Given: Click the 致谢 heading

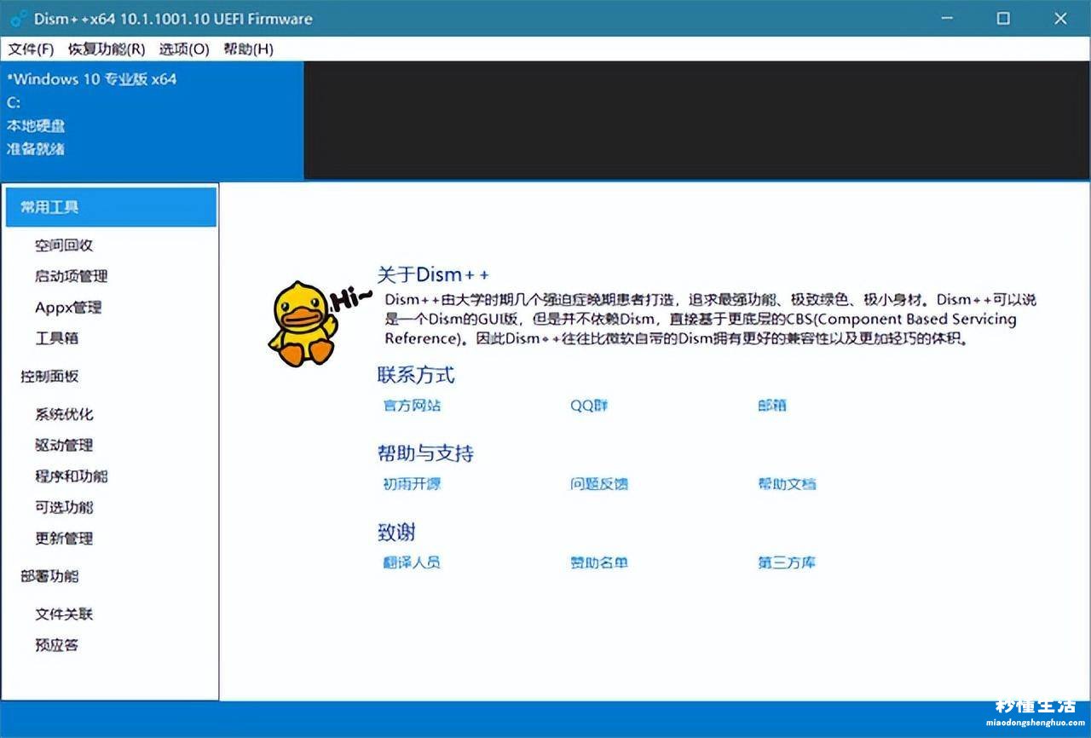Looking at the screenshot, I should pyautogui.click(x=396, y=533).
